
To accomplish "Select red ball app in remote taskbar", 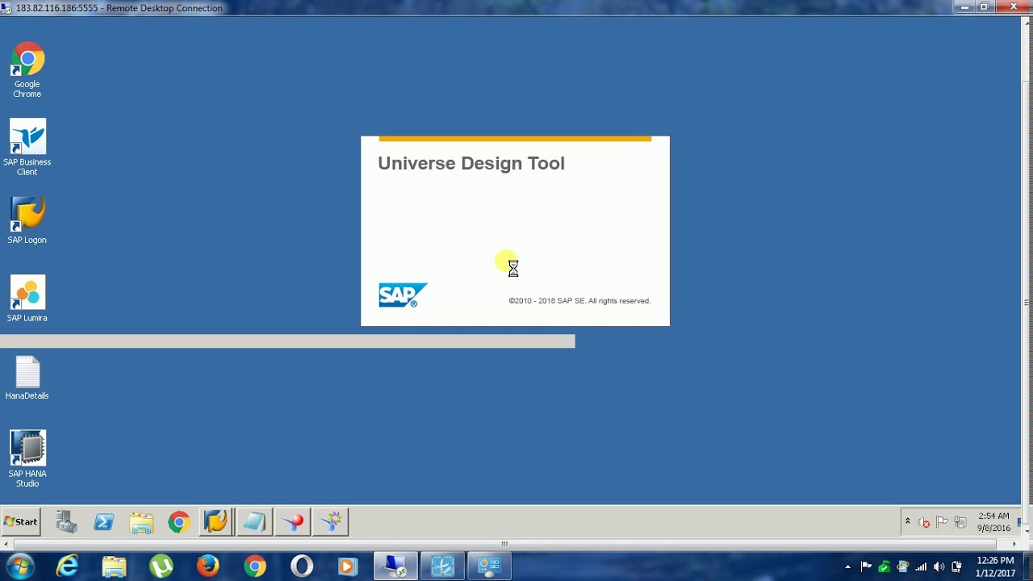I will click(x=292, y=522).
